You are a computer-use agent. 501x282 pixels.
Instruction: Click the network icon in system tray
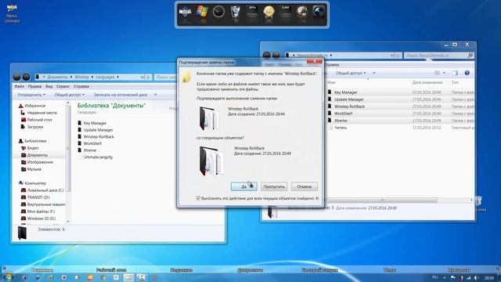click(x=468, y=277)
